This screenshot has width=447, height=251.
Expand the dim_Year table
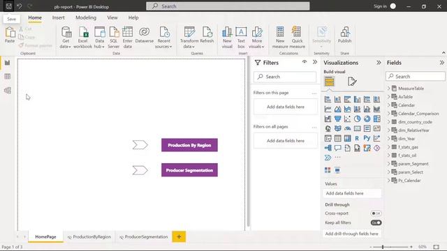tap(389, 139)
